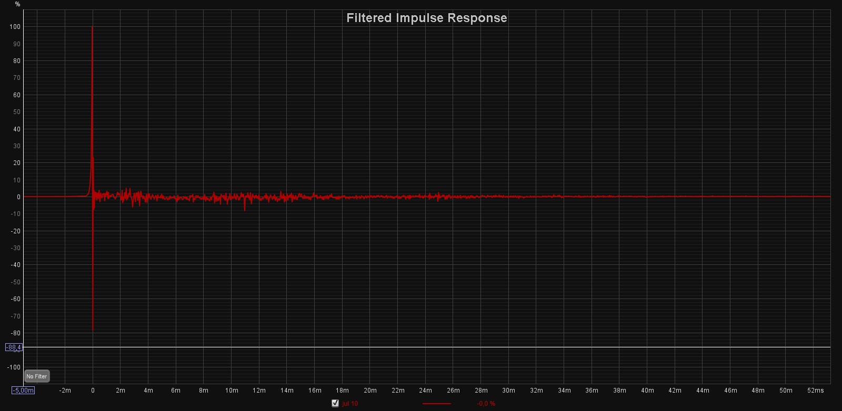Image resolution: width=842 pixels, height=411 pixels.
Task: Click the -2m label on time axis
Action: 65,391
